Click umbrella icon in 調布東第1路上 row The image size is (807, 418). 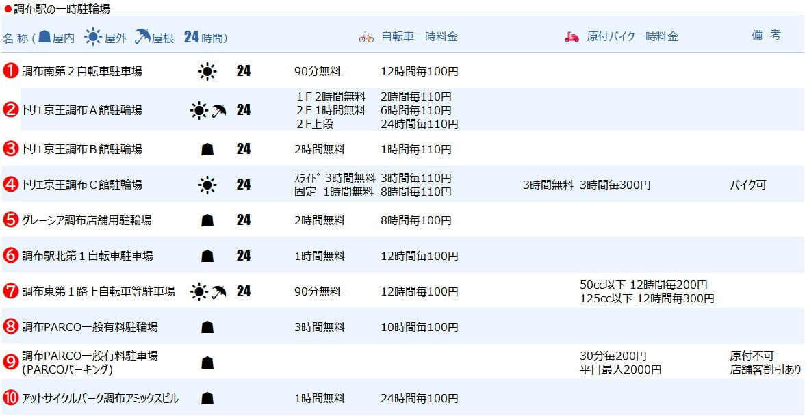coord(219,291)
